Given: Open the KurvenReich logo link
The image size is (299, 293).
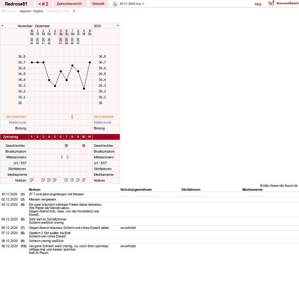Looking at the screenshot, I should [283, 3].
